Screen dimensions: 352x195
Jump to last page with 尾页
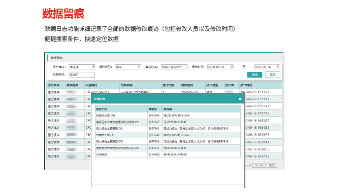272,166
